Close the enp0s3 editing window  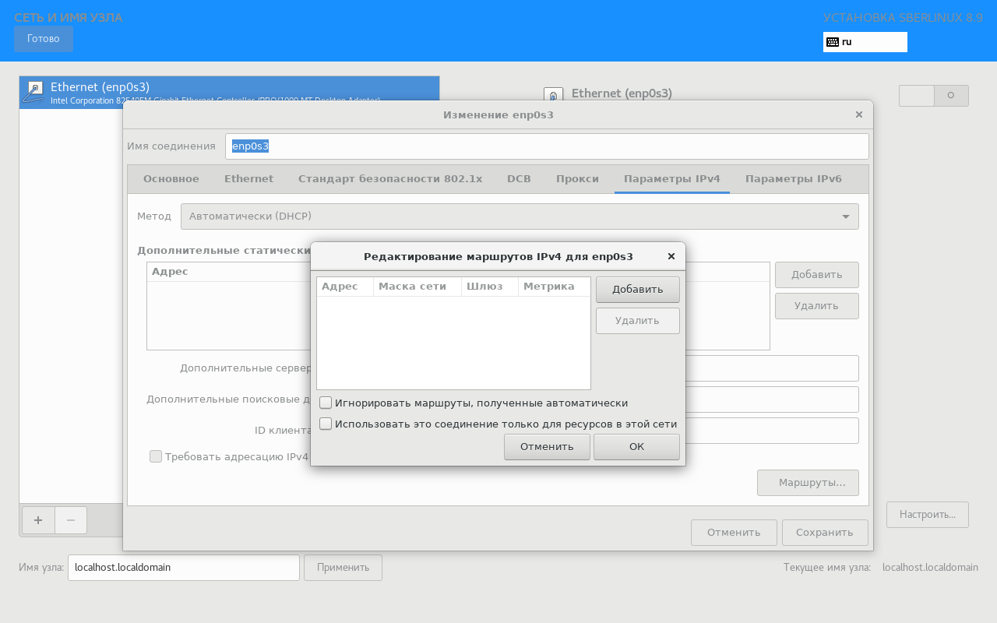[x=858, y=114]
